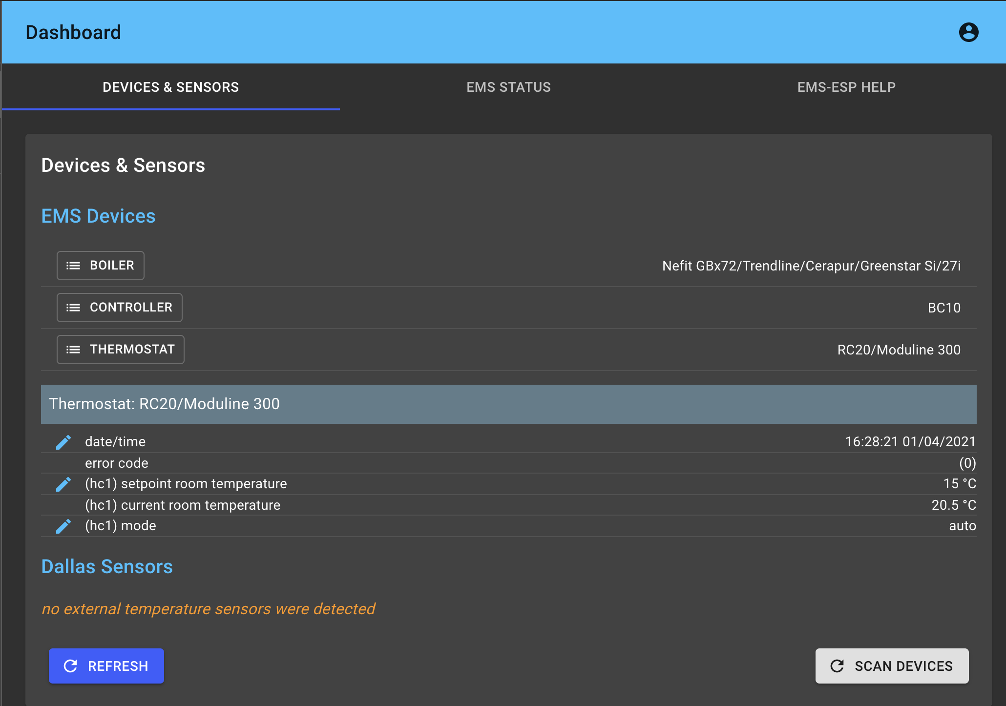Click the user account icon in the header
Viewport: 1006px width, 706px height.
point(968,32)
